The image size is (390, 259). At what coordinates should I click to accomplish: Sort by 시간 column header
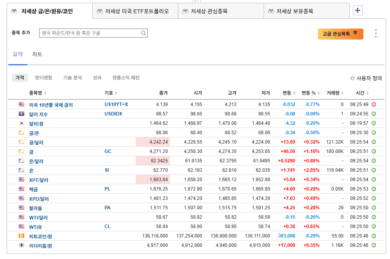point(362,93)
